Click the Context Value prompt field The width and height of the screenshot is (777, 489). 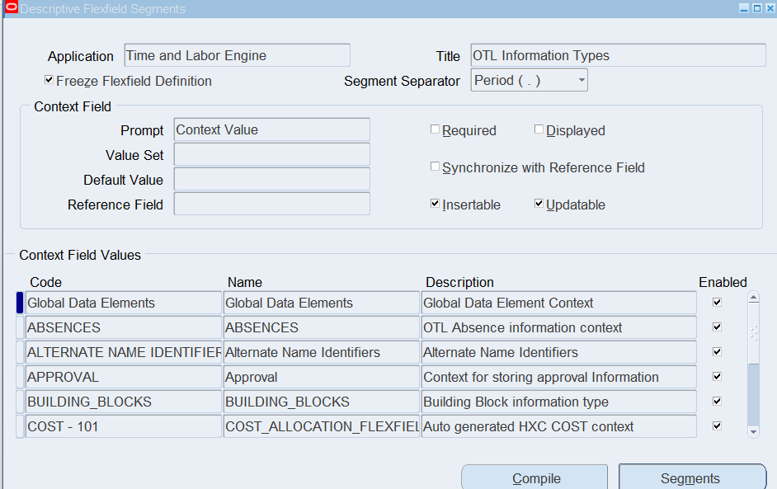tap(271, 130)
